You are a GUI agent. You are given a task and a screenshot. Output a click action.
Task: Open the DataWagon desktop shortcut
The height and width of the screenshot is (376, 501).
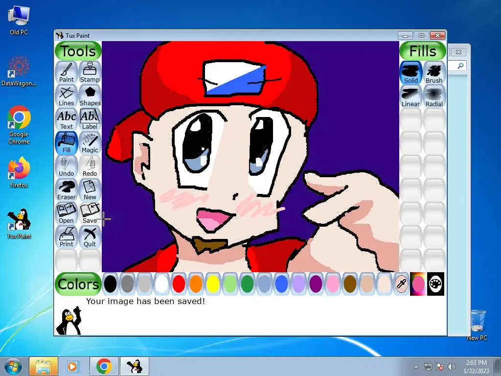(19, 71)
